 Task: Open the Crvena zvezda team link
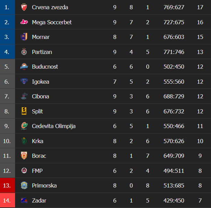coord(50,7)
